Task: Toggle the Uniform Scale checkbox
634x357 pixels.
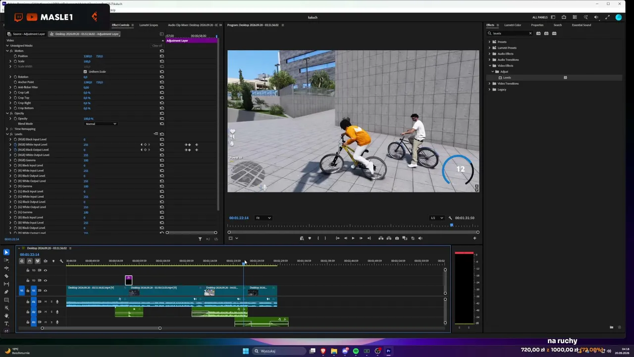Action: click(x=85, y=71)
